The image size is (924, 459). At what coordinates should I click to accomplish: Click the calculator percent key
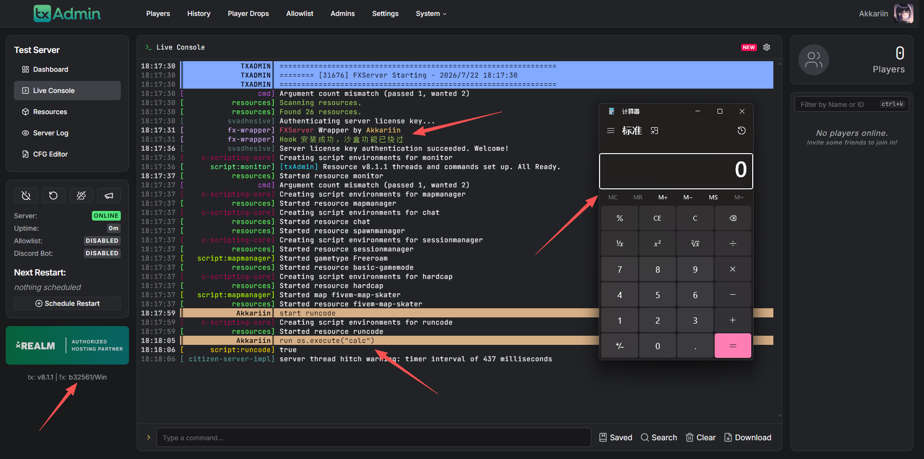(620, 218)
